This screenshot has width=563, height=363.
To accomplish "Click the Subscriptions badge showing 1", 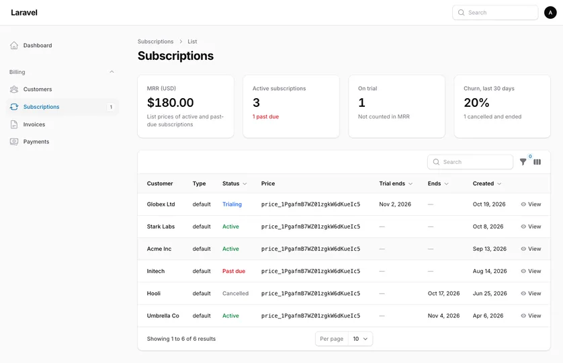I will pyautogui.click(x=111, y=107).
